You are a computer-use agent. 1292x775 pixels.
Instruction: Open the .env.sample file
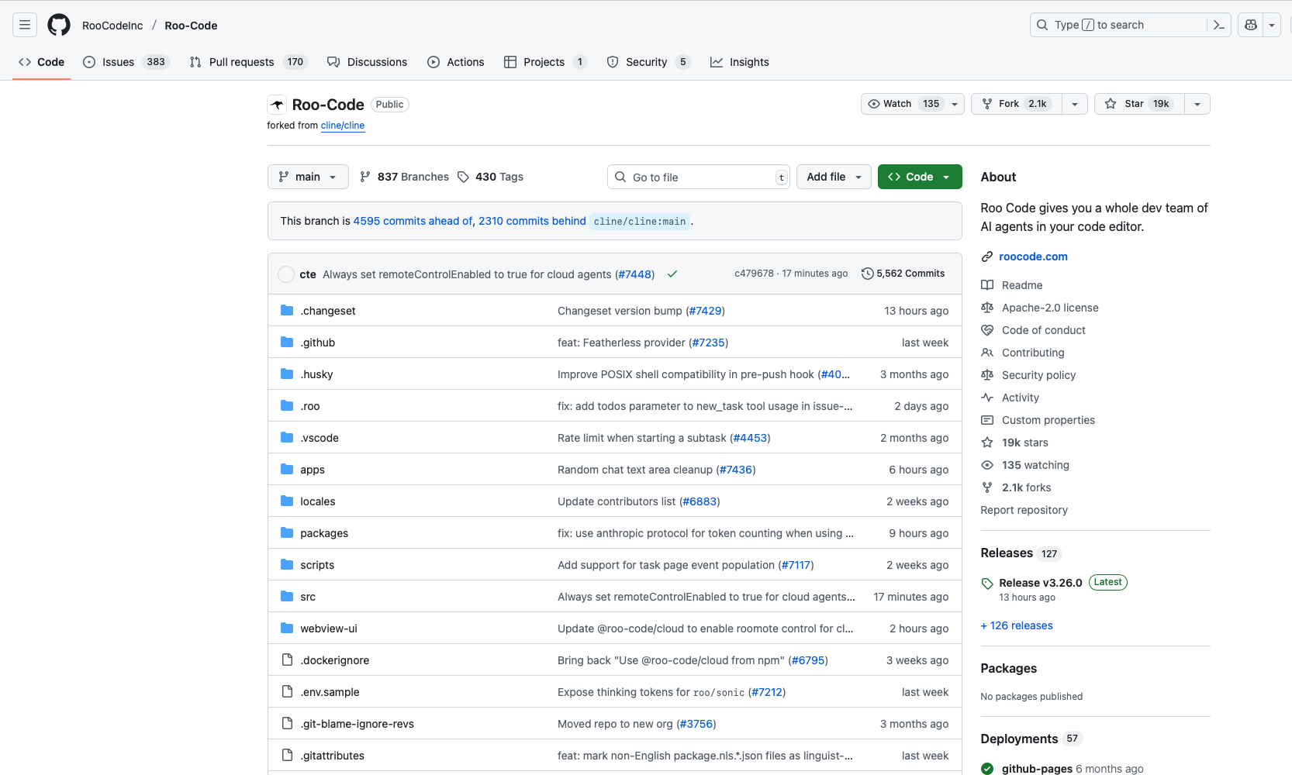[x=330, y=692]
